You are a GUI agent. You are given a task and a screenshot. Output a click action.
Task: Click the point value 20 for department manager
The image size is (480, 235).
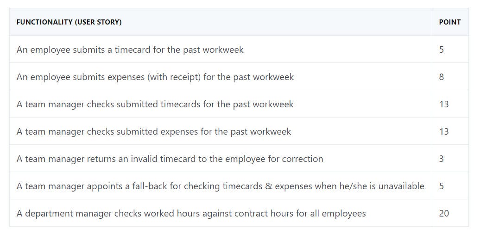pyautogui.click(x=444, y=213)
